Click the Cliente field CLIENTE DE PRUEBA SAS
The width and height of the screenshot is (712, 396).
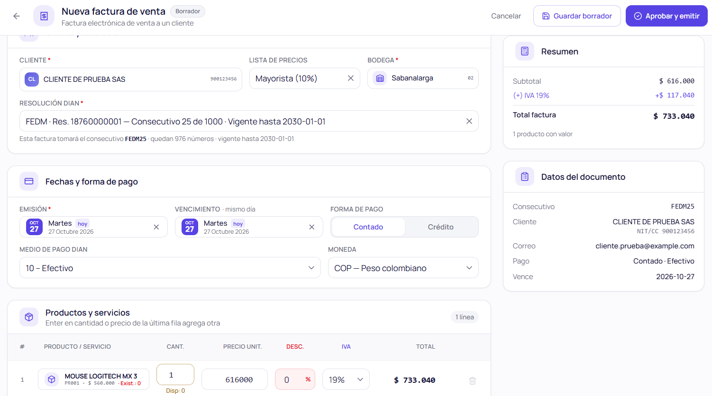131,79
